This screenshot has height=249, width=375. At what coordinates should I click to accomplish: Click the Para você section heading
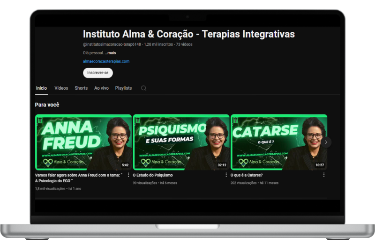47,105
